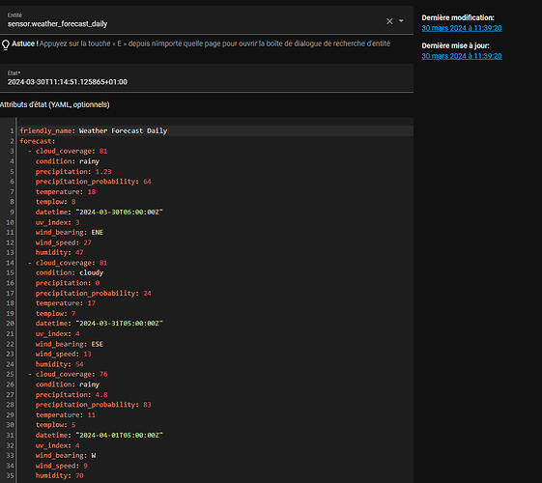The image size is (542, 483).
Task: Expand the entity picker dropdown arrow
Action: [x=401, y=21]
